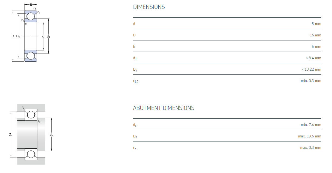Click the ≈ 13.22 mm value
332x173 pixels.
[x=311, y=69]
